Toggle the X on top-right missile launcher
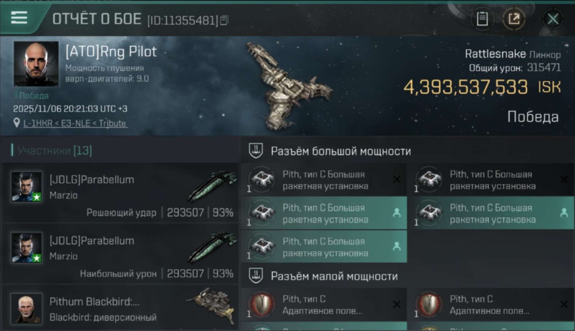This screenshot has width=575, height=331. 564,179
